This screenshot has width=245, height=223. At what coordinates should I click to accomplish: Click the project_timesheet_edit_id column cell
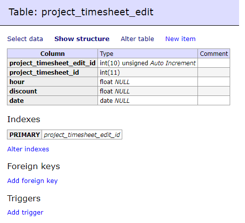click(x=52, y=63)
